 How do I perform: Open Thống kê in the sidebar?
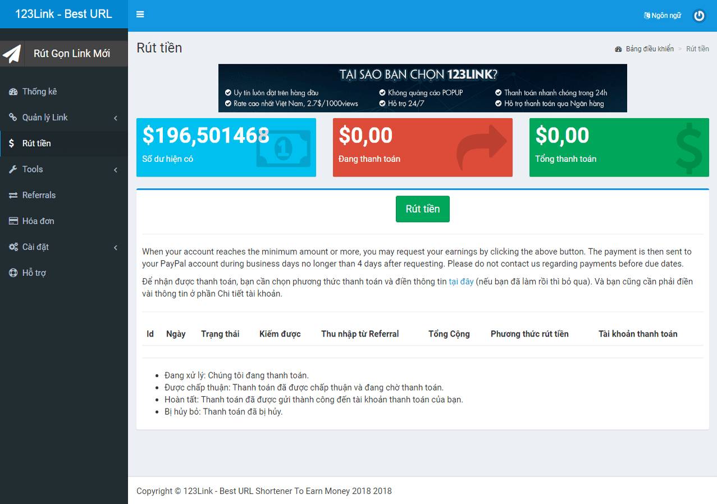click(64, 92)
